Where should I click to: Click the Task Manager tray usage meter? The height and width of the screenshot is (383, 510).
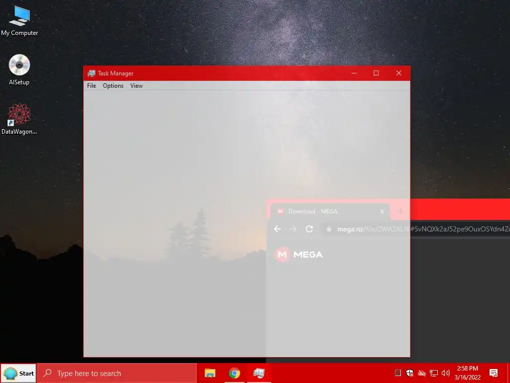[x=398, y=373]
